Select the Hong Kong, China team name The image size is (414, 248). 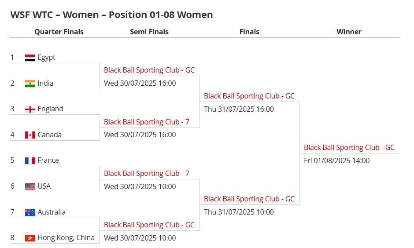click(x=66, y=238)
